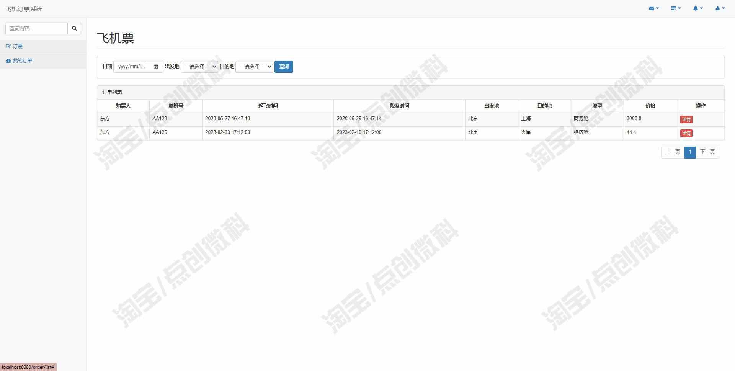Screen dimensions: 735x371
Task: Expand the 出发地 dropdown
Action: pos(199,67)
